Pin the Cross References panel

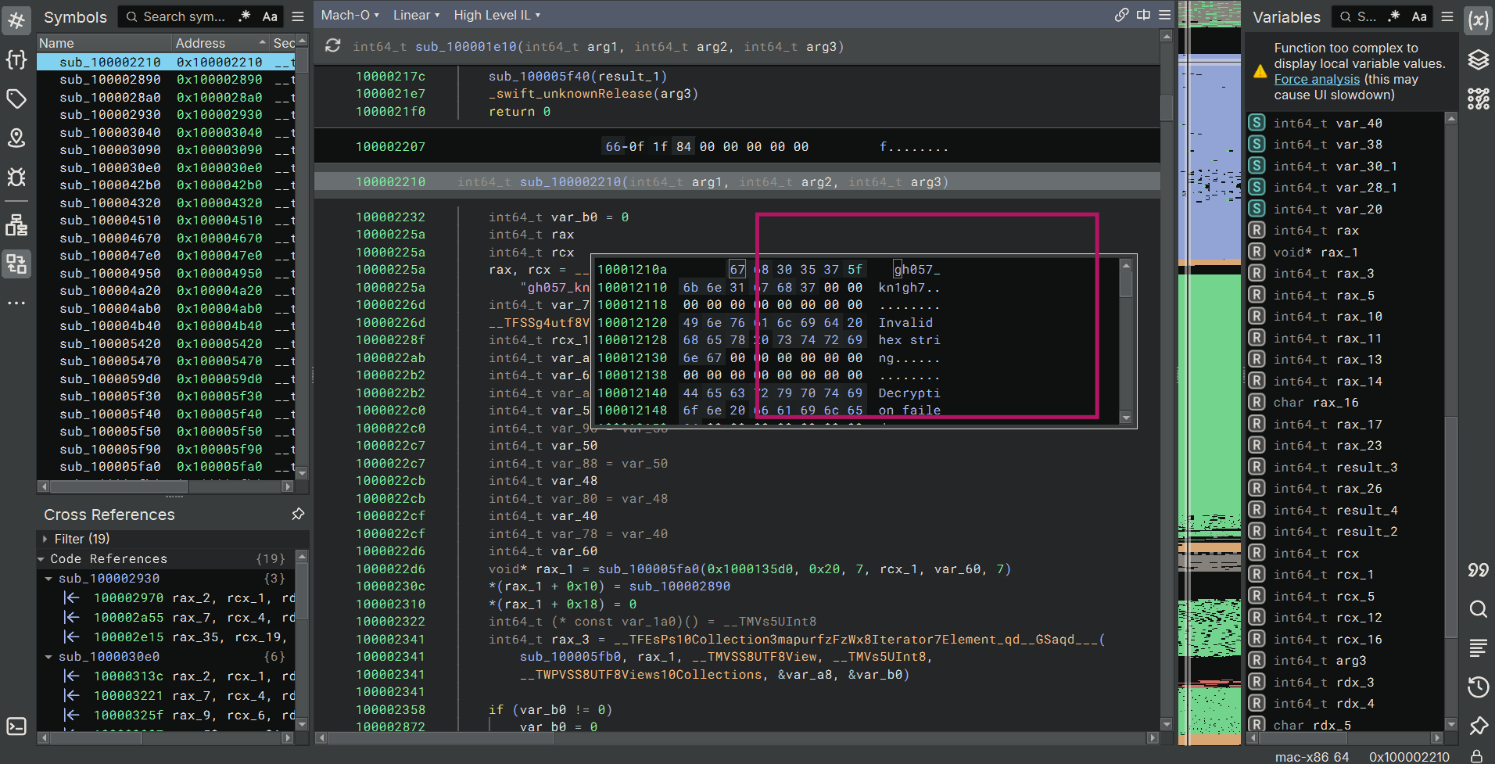click(298, 514)
